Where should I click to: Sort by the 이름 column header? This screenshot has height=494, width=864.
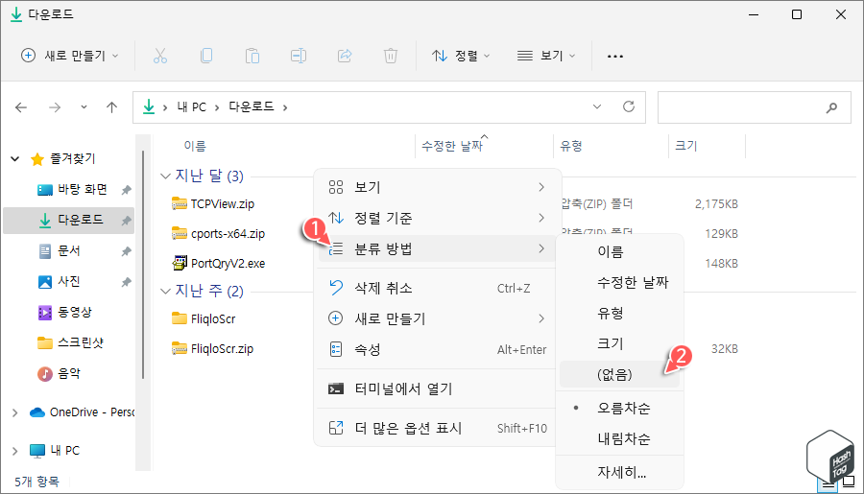(x=195, y=146)
